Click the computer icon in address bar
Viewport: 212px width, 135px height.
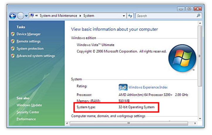pos(32,15)
